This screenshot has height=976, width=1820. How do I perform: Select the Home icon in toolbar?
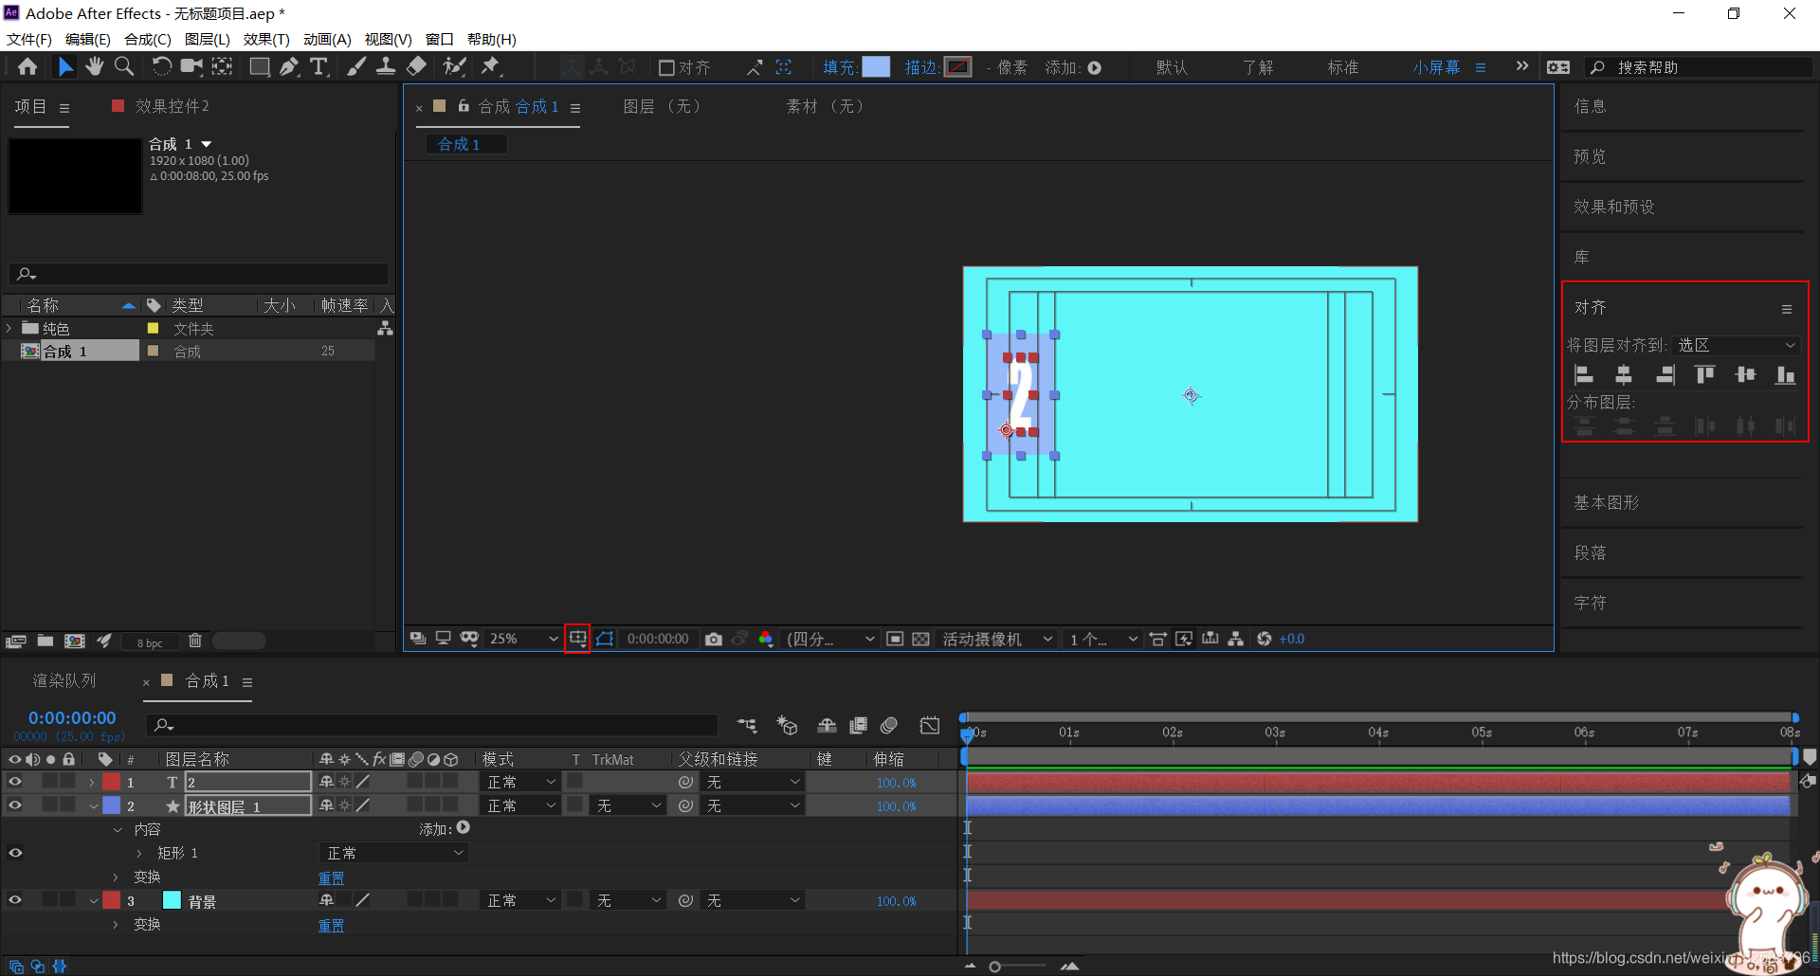(27, 66)
